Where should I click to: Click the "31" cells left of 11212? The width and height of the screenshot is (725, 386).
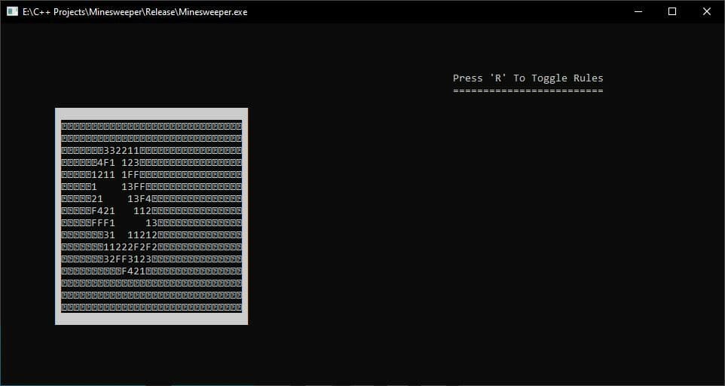(109, 234)
